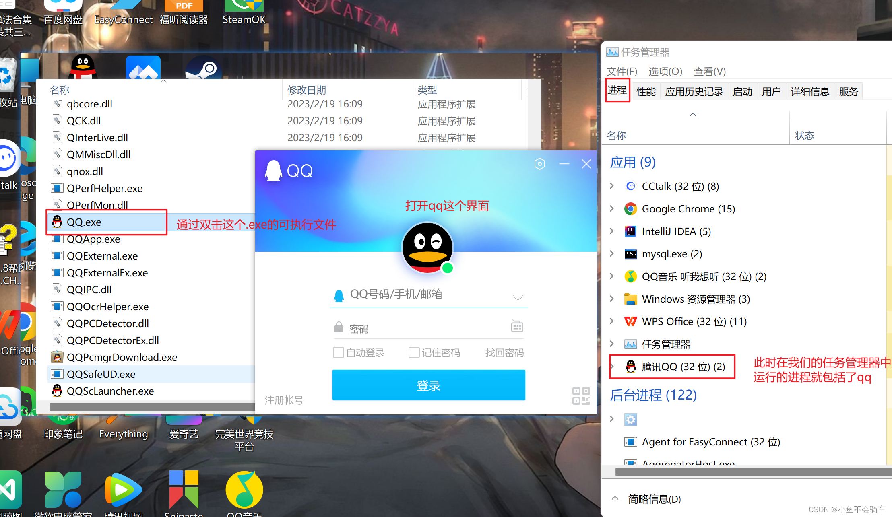The height and width of the screenshot is (517, 892).
Task: Expand Google Chrome process group
Action: pos(612,208)
